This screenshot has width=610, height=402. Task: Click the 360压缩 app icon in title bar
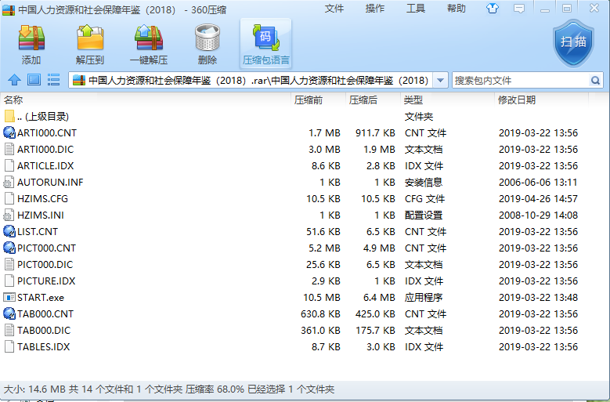[9, 9]
